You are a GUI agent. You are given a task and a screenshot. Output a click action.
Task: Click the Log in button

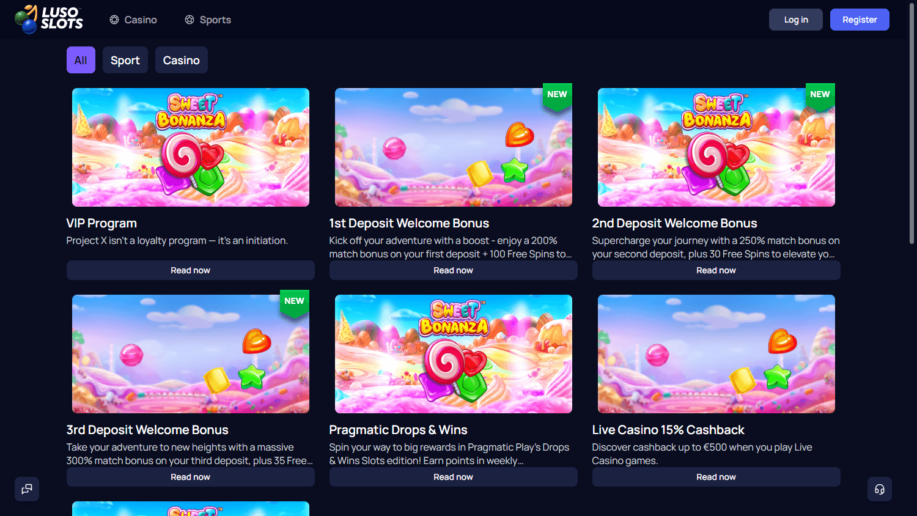click(x=796, y=20)
